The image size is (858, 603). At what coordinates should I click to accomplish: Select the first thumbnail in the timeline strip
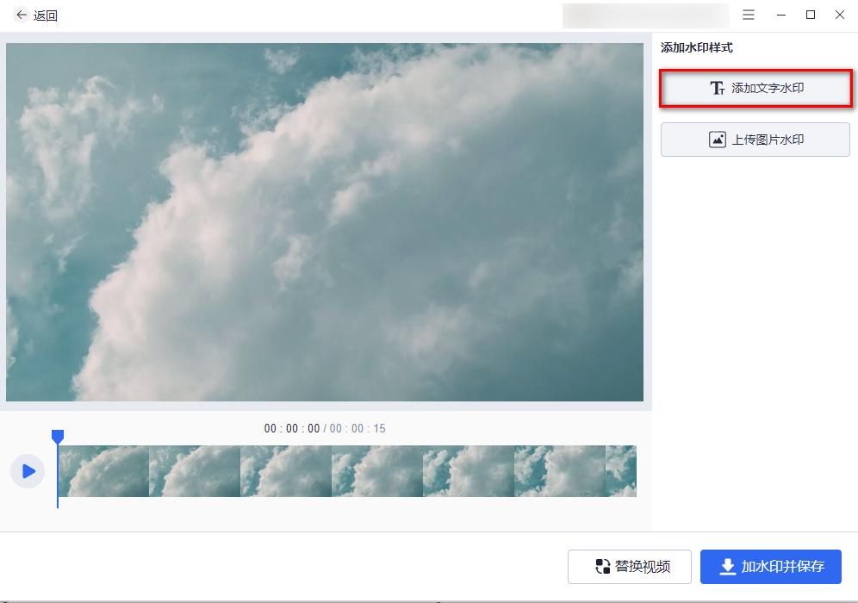point(103,471)
